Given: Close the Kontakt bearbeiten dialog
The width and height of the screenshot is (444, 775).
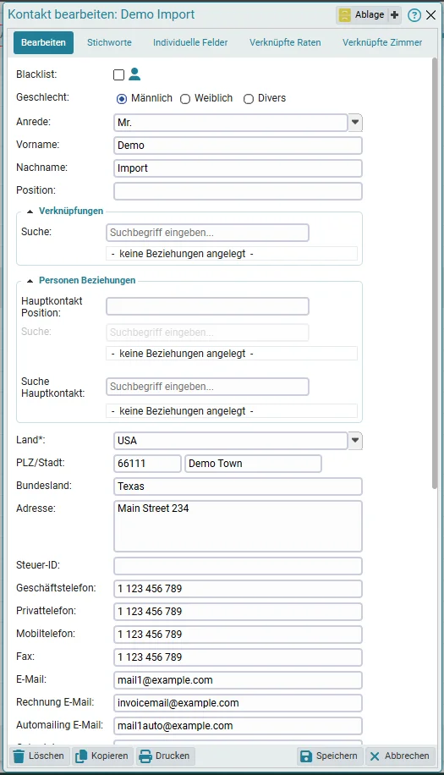Looking at the screenshot, I should pyautogui.click(x=431, y=15).
